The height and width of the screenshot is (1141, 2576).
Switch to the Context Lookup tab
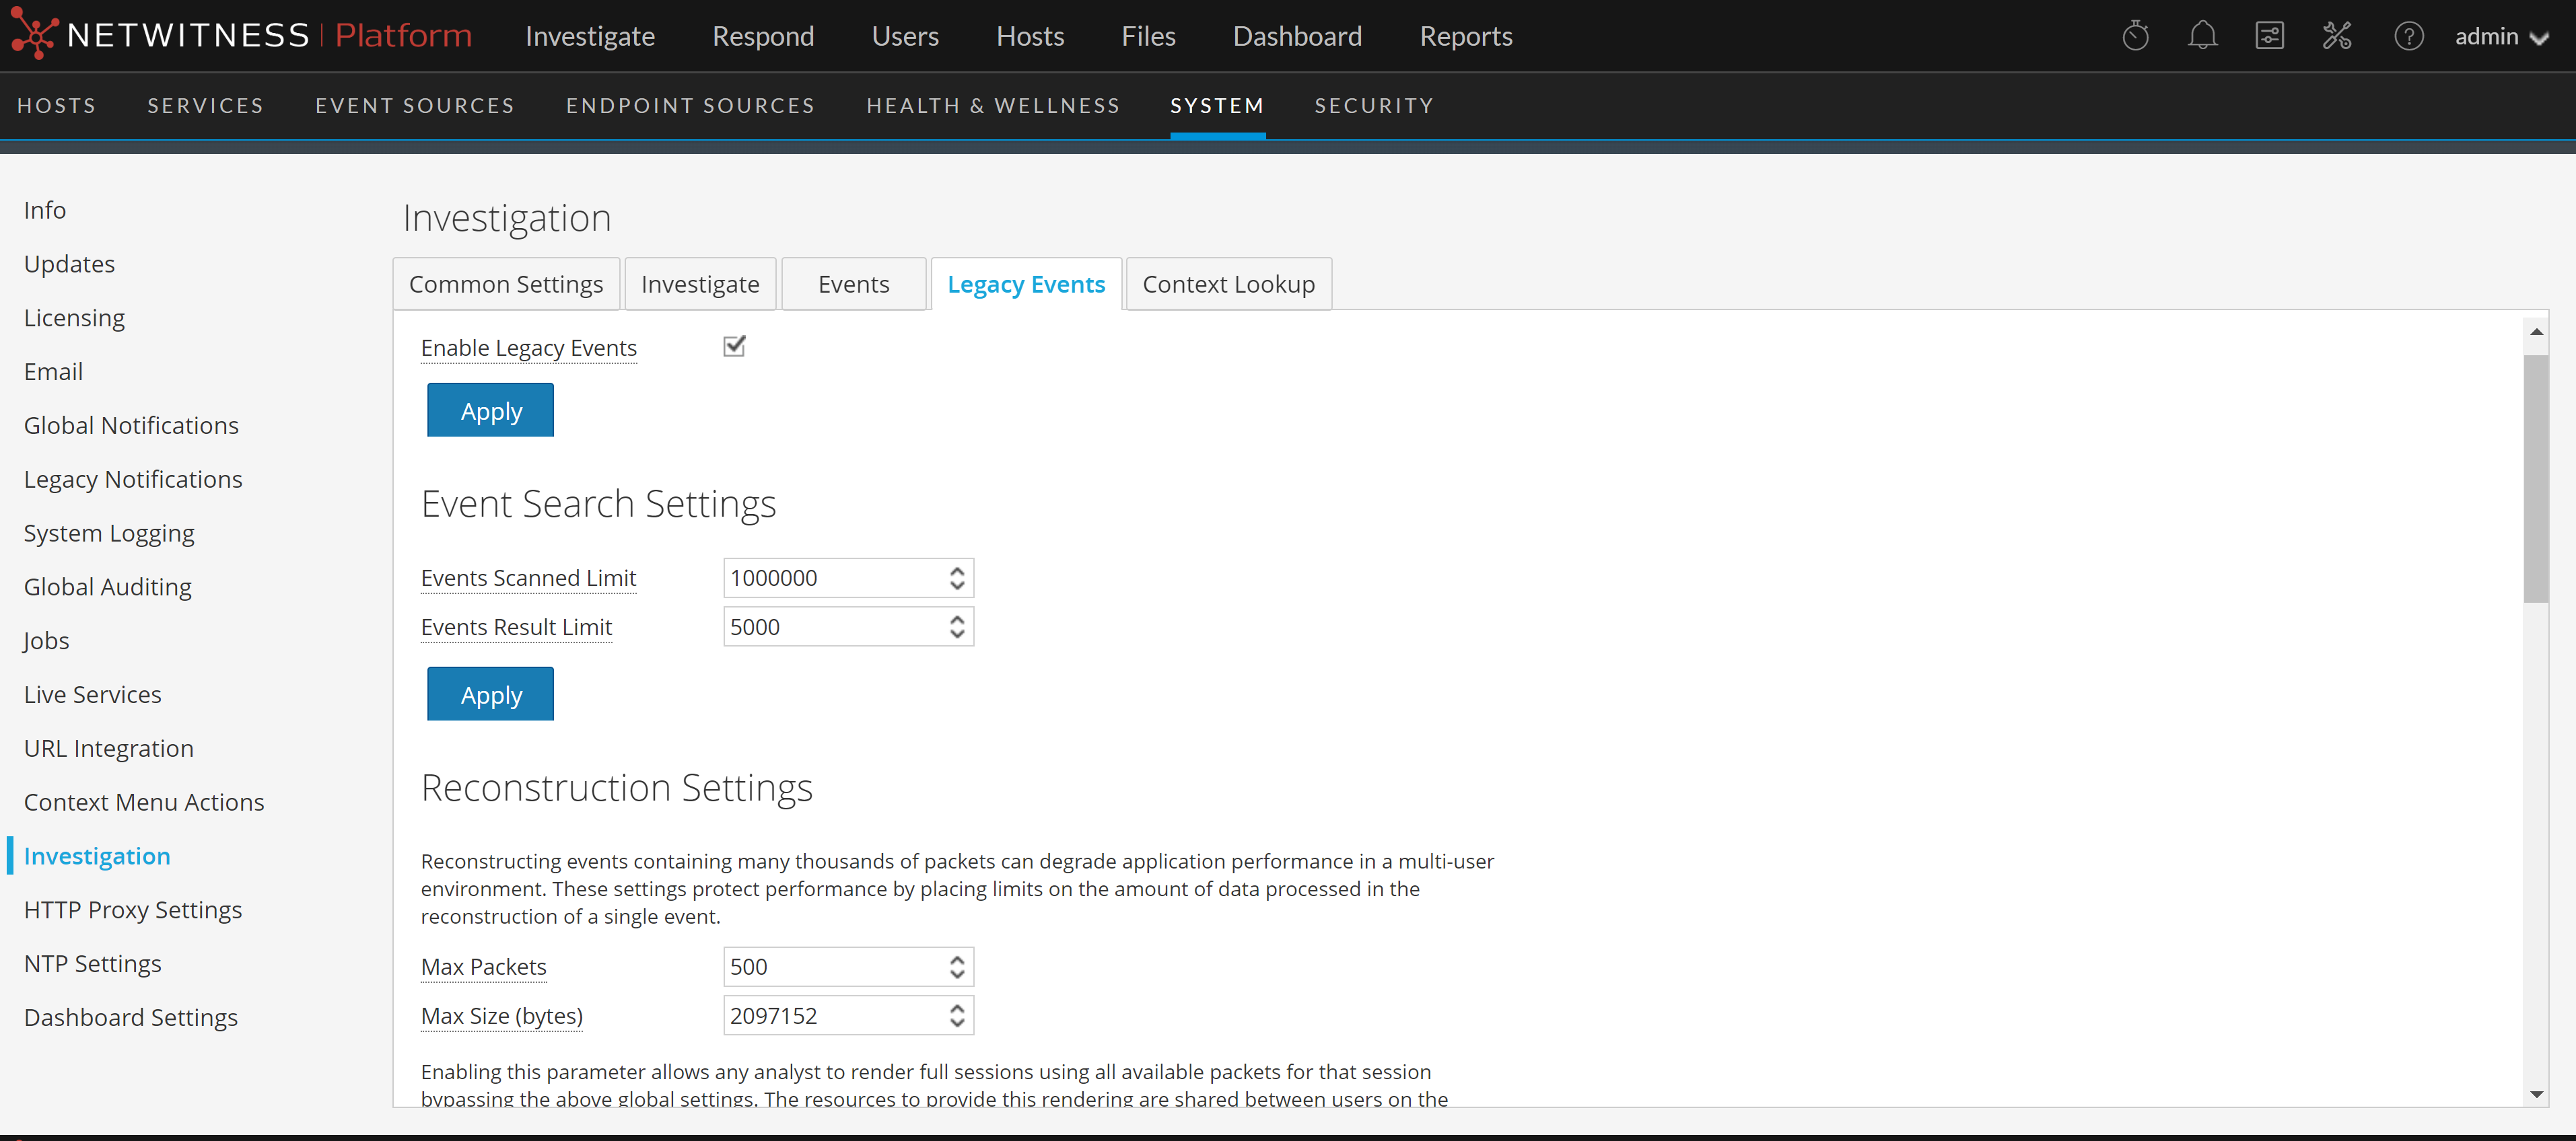1228,284
